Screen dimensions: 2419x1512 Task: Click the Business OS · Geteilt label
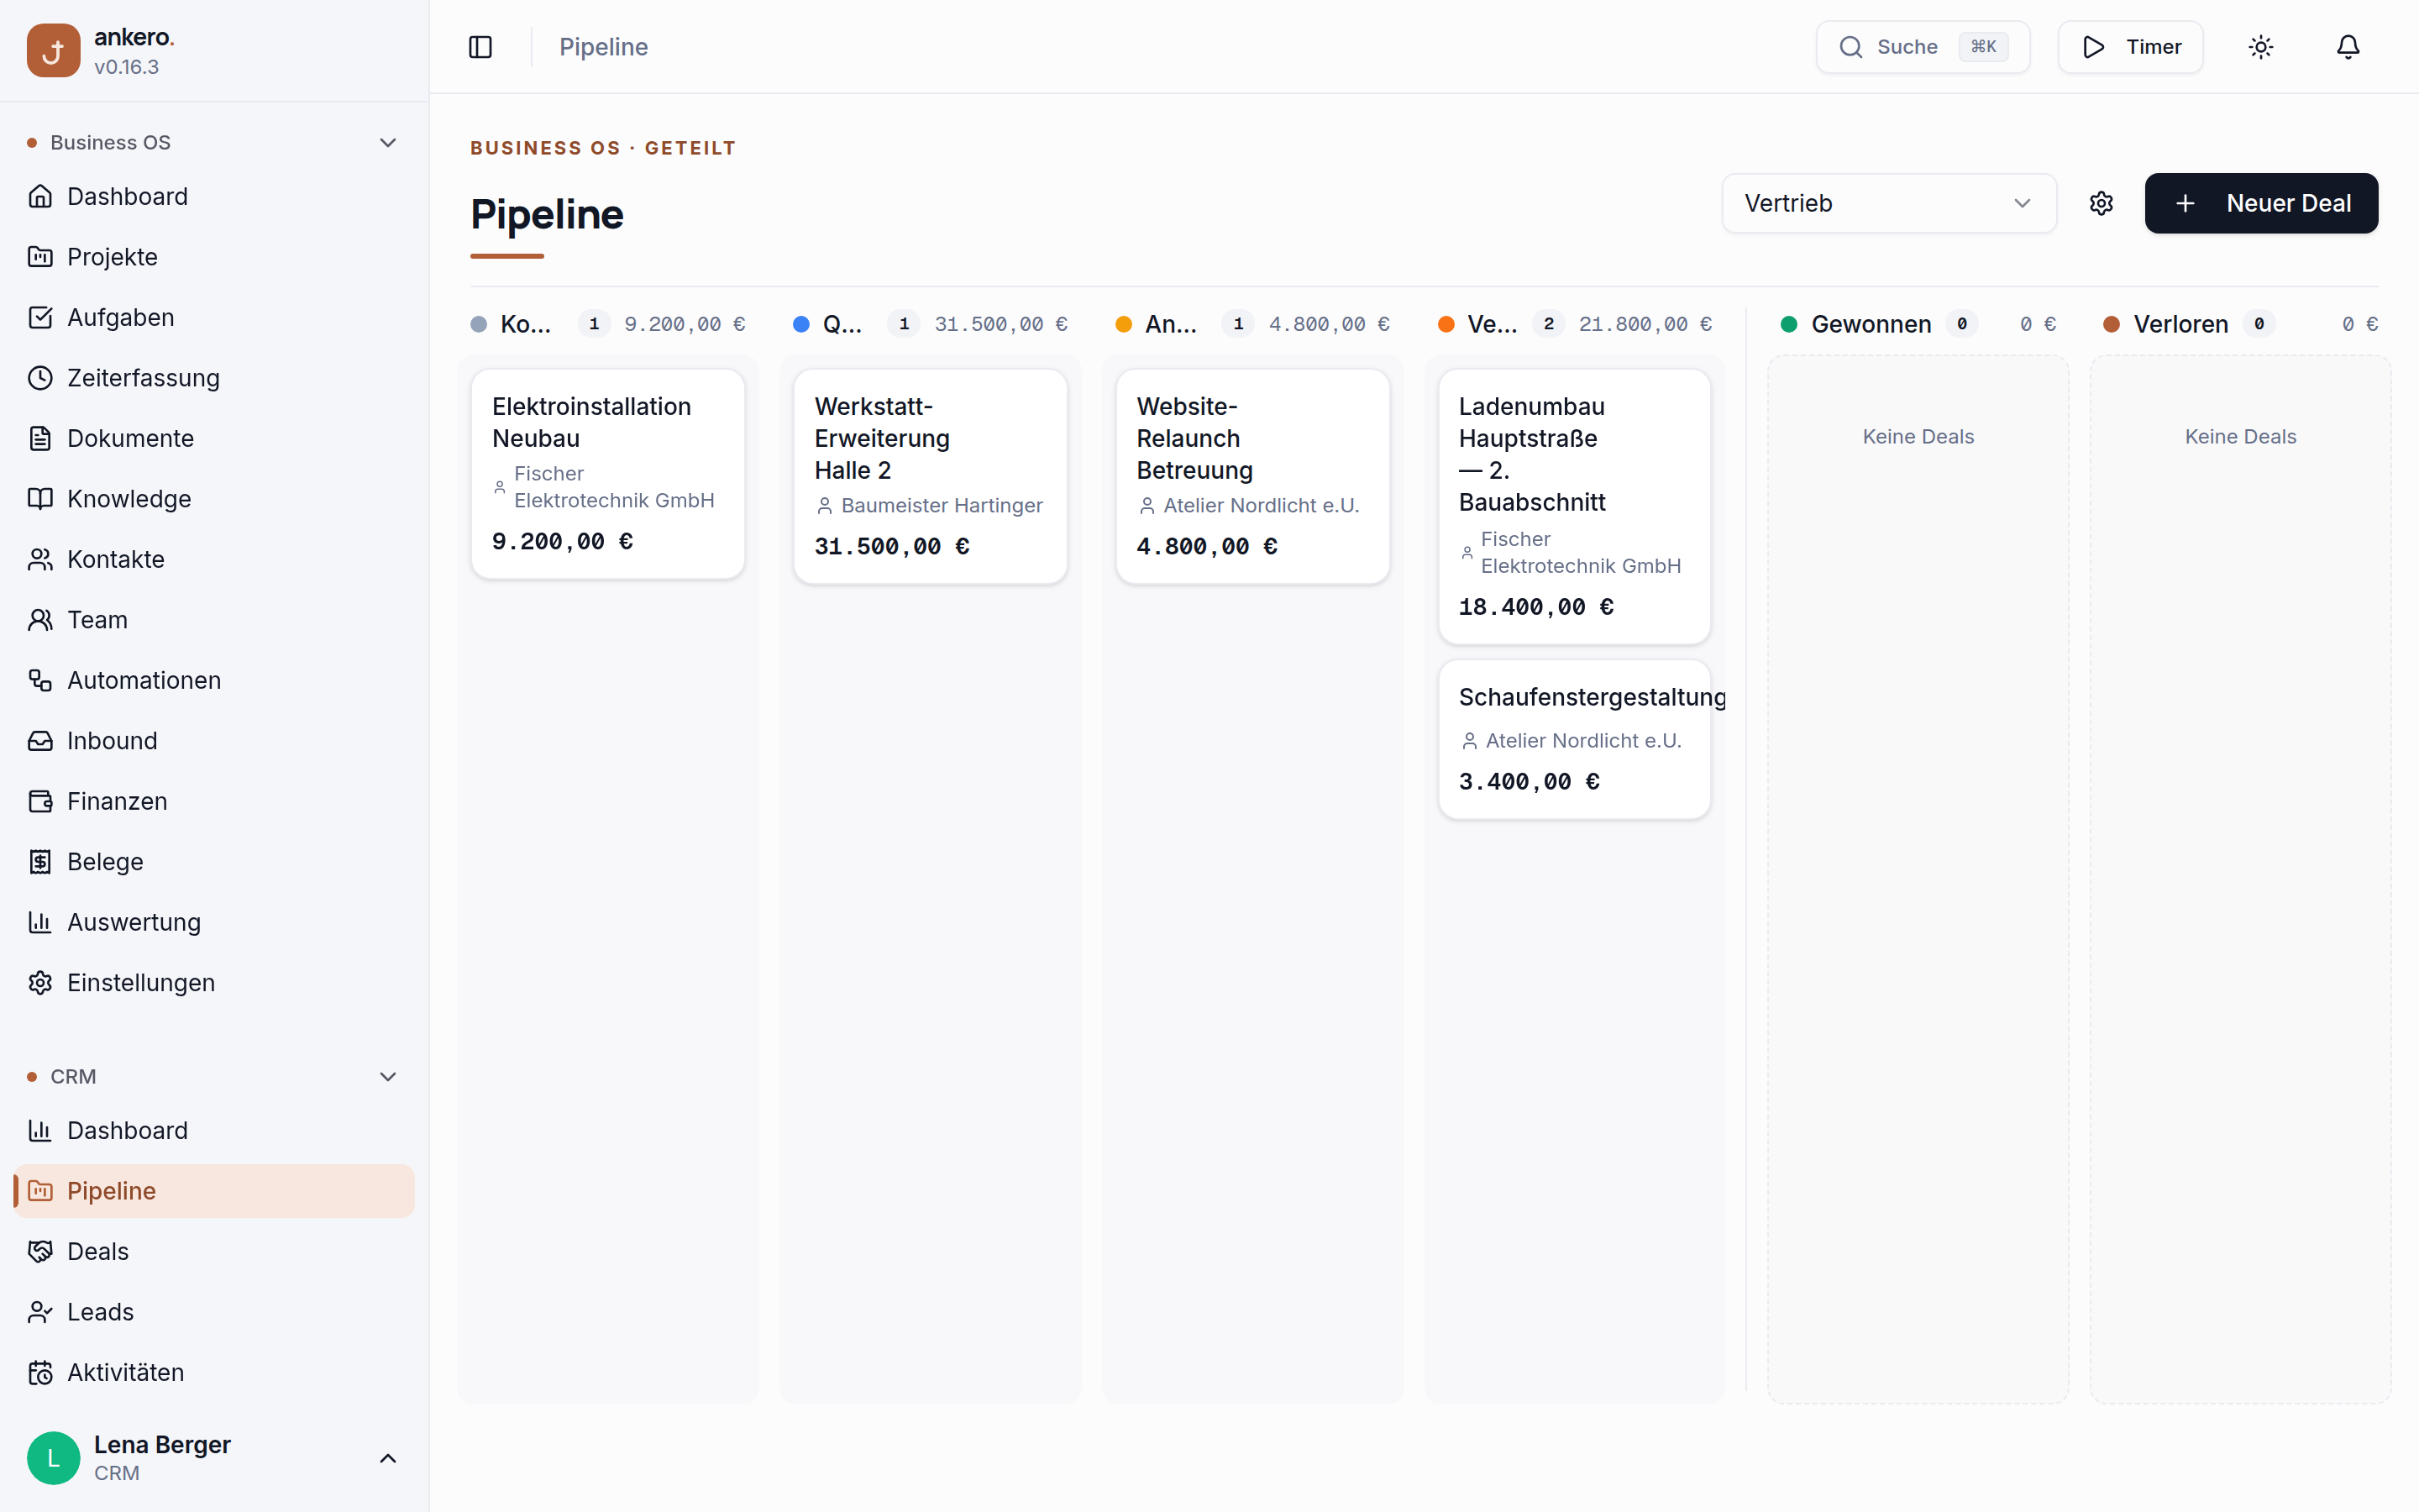click(603, 148)
